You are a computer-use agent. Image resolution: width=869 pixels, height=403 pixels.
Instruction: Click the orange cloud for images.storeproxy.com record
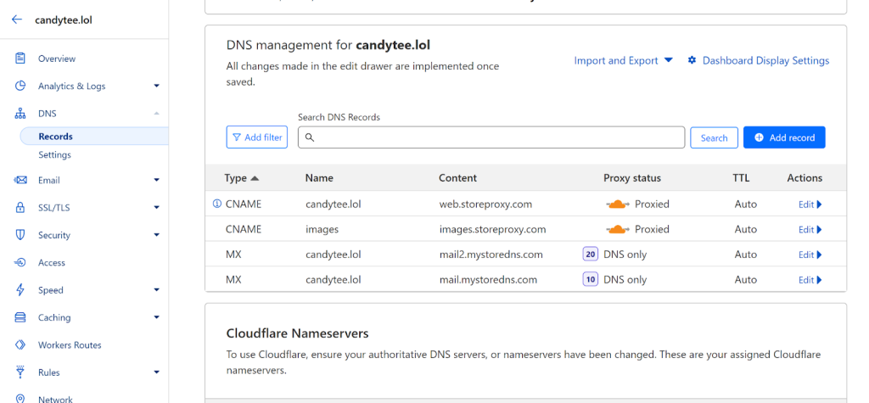pos(617,229)
